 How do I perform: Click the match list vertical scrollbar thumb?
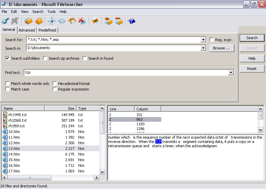[x=261, y=116]
